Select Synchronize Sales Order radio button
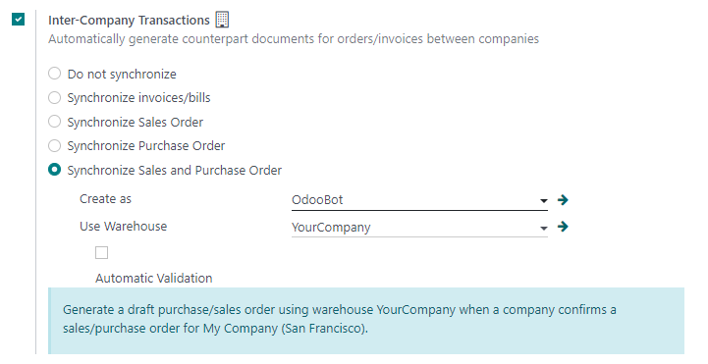The width and height of the screenshot is (708, 364). pyautogui.click(x=55, y=122)
